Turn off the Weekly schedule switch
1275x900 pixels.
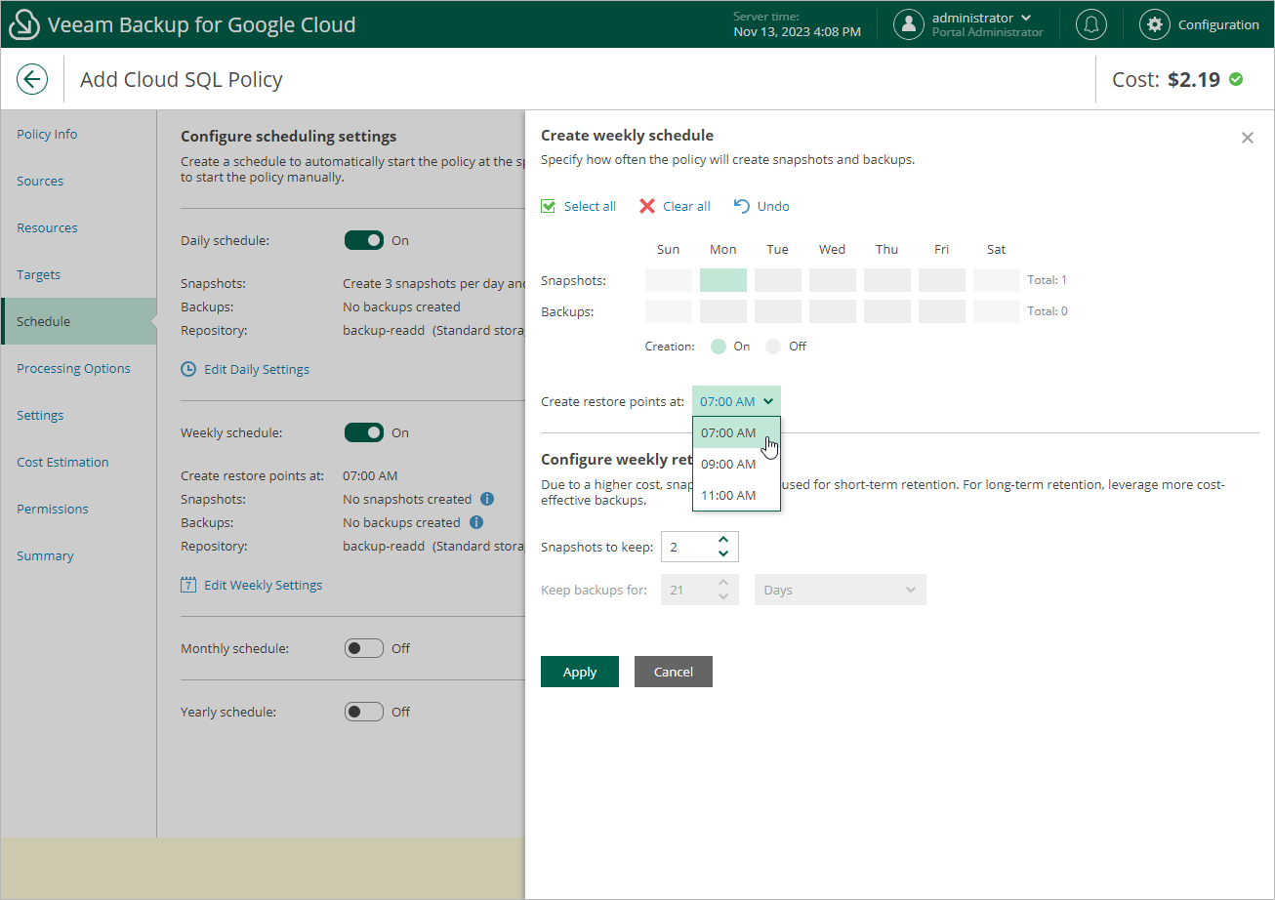coord(364,432)
